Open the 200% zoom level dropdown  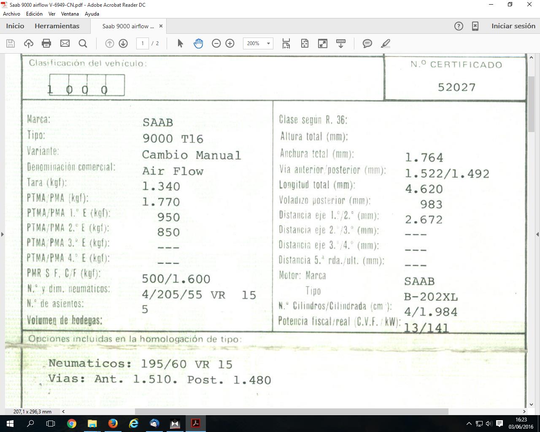[268, 43]
